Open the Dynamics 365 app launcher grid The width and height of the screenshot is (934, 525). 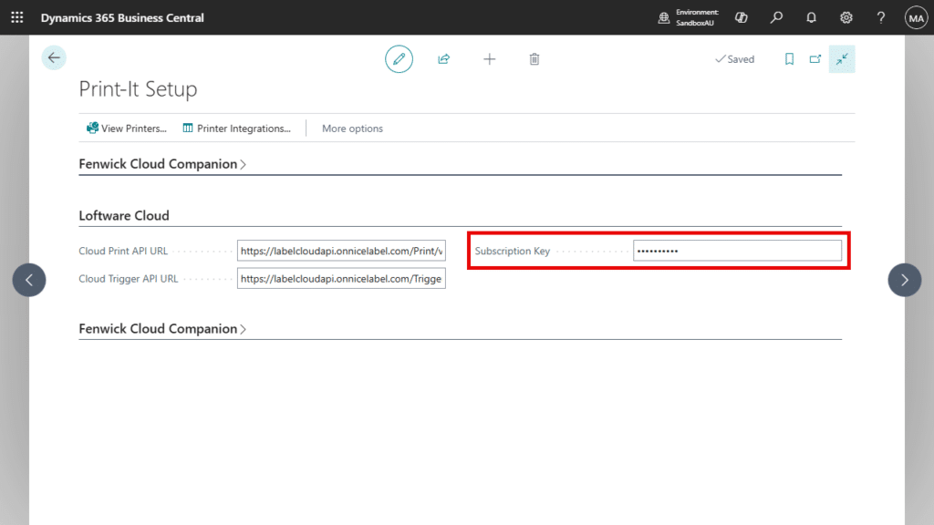(x=16, y=16)
